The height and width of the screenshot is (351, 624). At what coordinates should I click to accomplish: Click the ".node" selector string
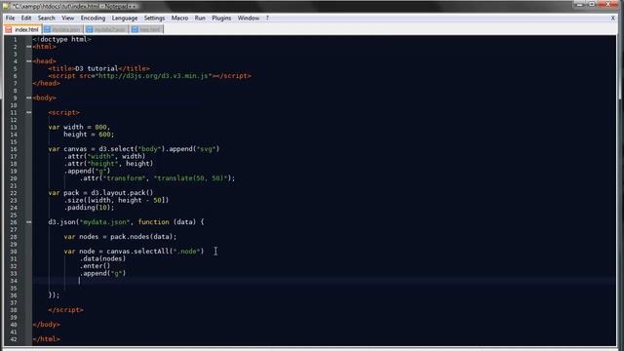[186, 252]
